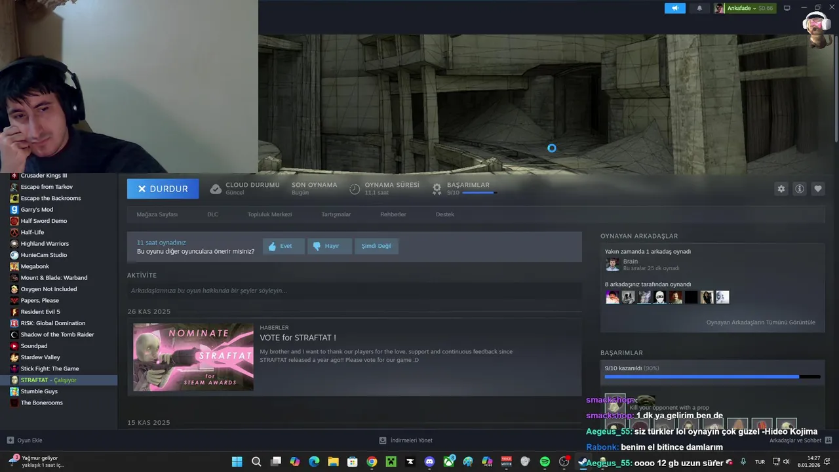The height and width of the screenshot is (472, 839).
Task: Open the Mağaza Sayfası tab
Action: pos(157,214)
